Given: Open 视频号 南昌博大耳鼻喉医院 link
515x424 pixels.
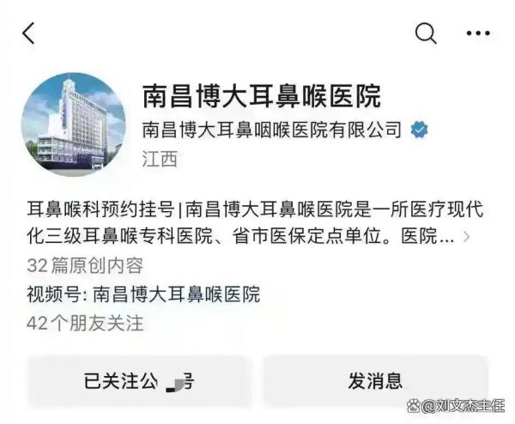Looking at the screenshot, I should pyautogui.click(x=143, y=294).
